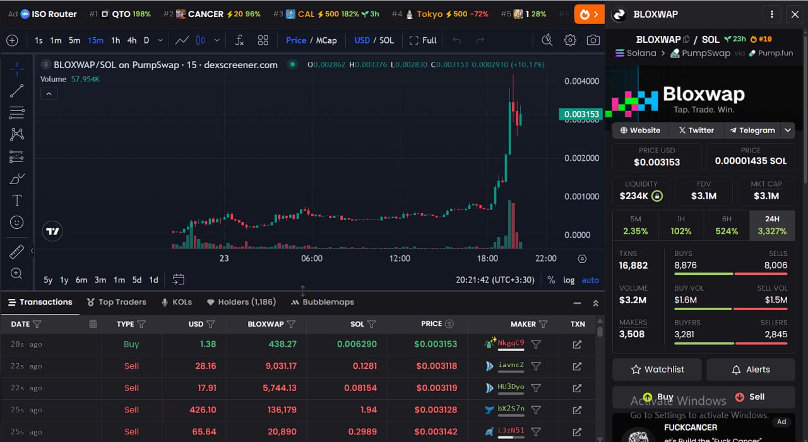Screen dimensions: 808x442
Task: Open trending token #1 QTO
Action: [120, 14]
